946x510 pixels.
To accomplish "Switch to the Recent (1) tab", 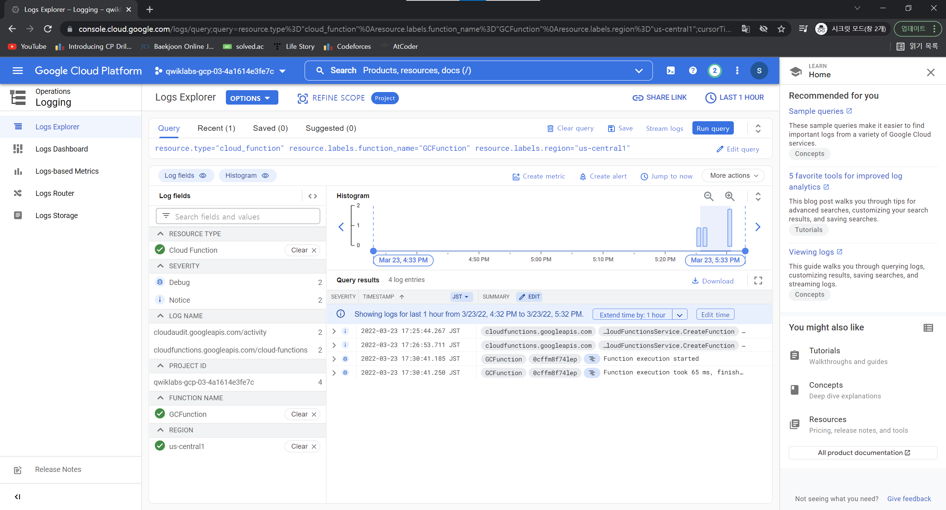I will click(216, 128).
